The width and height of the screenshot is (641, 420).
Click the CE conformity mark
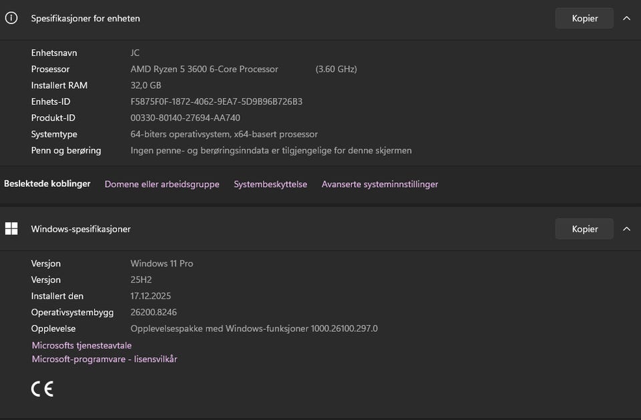pyautogui.click(x=42, y=389)
